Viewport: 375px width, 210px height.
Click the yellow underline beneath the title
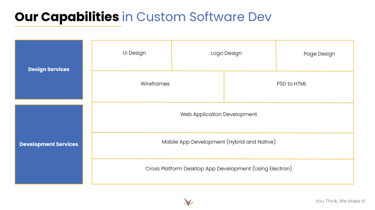(68, 26)
